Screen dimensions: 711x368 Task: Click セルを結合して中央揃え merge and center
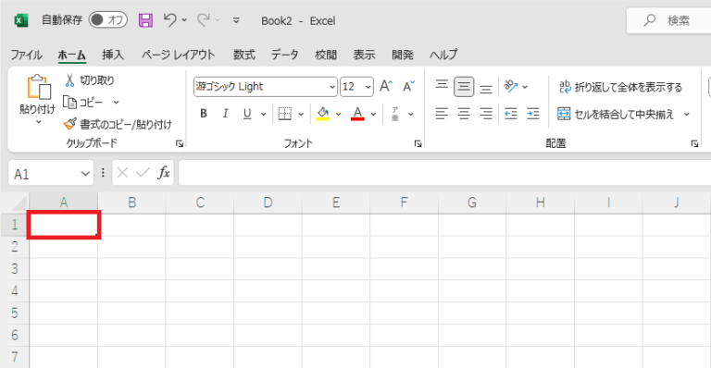(616, 114)
